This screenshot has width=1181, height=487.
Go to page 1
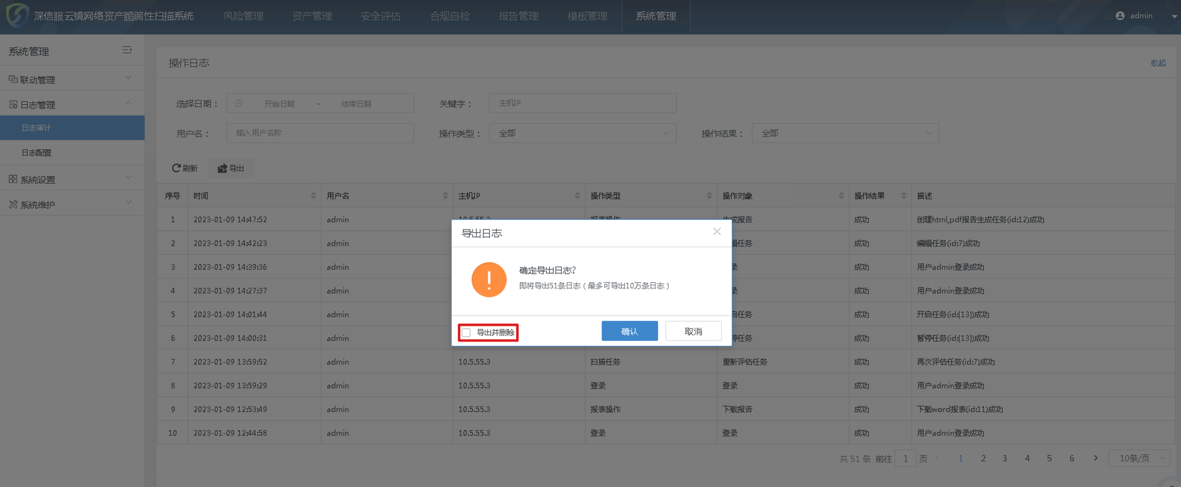961,458
